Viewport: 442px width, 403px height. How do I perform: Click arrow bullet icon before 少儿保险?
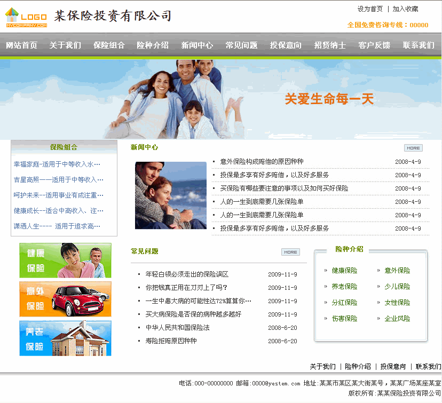point(378,287)
